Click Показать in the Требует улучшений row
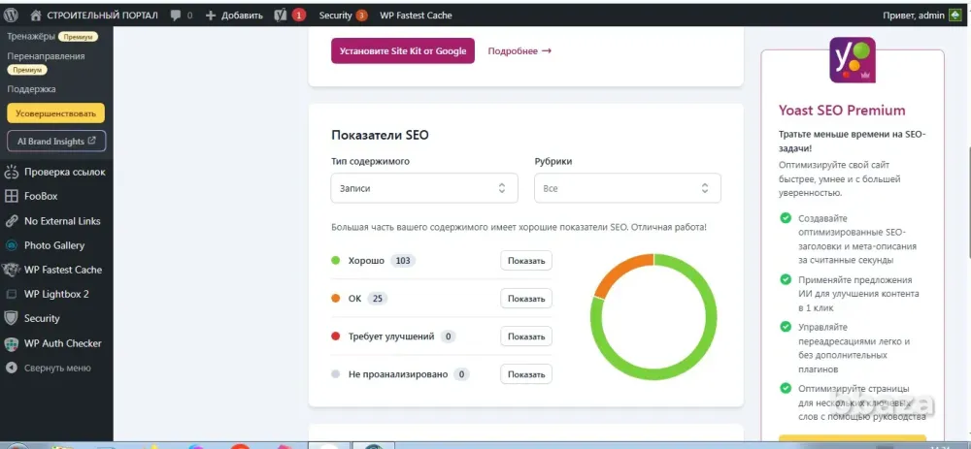 tap(525, 337)
